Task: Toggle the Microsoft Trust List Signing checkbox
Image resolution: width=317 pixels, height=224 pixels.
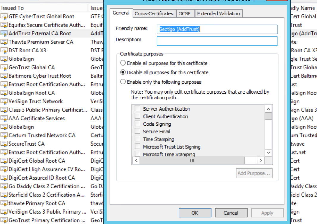Action: click(138, 146)
